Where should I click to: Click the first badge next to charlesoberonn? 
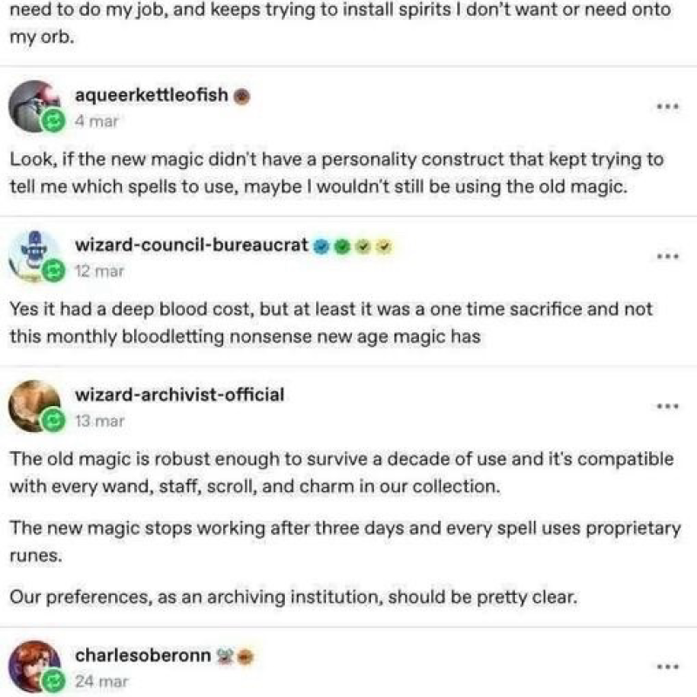[x=227, y=655]
